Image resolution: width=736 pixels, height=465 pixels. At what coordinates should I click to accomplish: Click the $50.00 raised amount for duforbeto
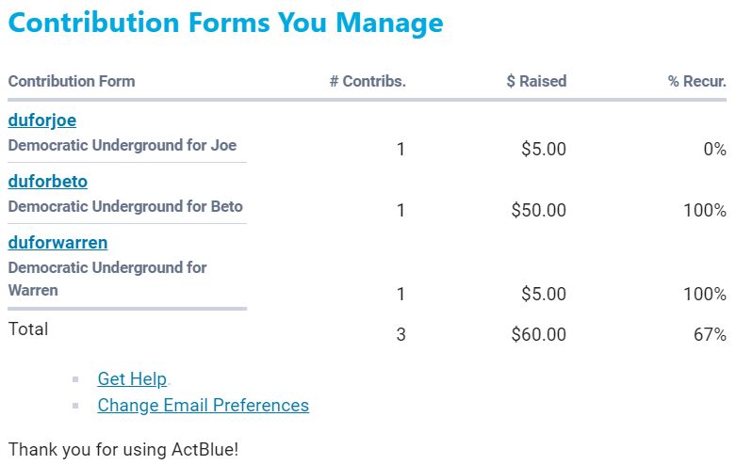point(538,211)
